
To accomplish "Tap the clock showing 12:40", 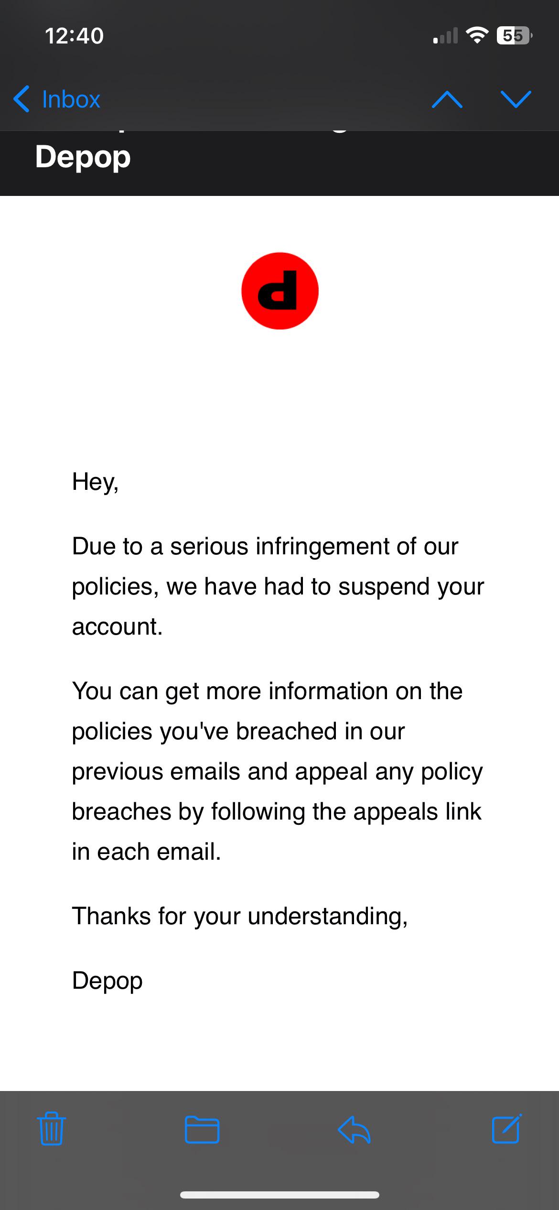I will click(x=75, y=34).
